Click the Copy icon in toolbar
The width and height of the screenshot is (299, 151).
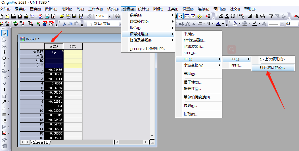[70, 24]
